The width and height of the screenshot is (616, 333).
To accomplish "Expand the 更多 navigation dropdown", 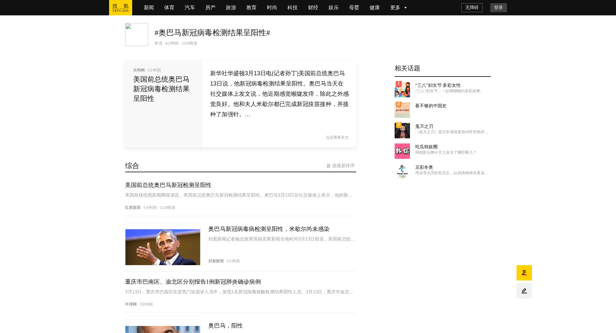I will pos(398,8).
